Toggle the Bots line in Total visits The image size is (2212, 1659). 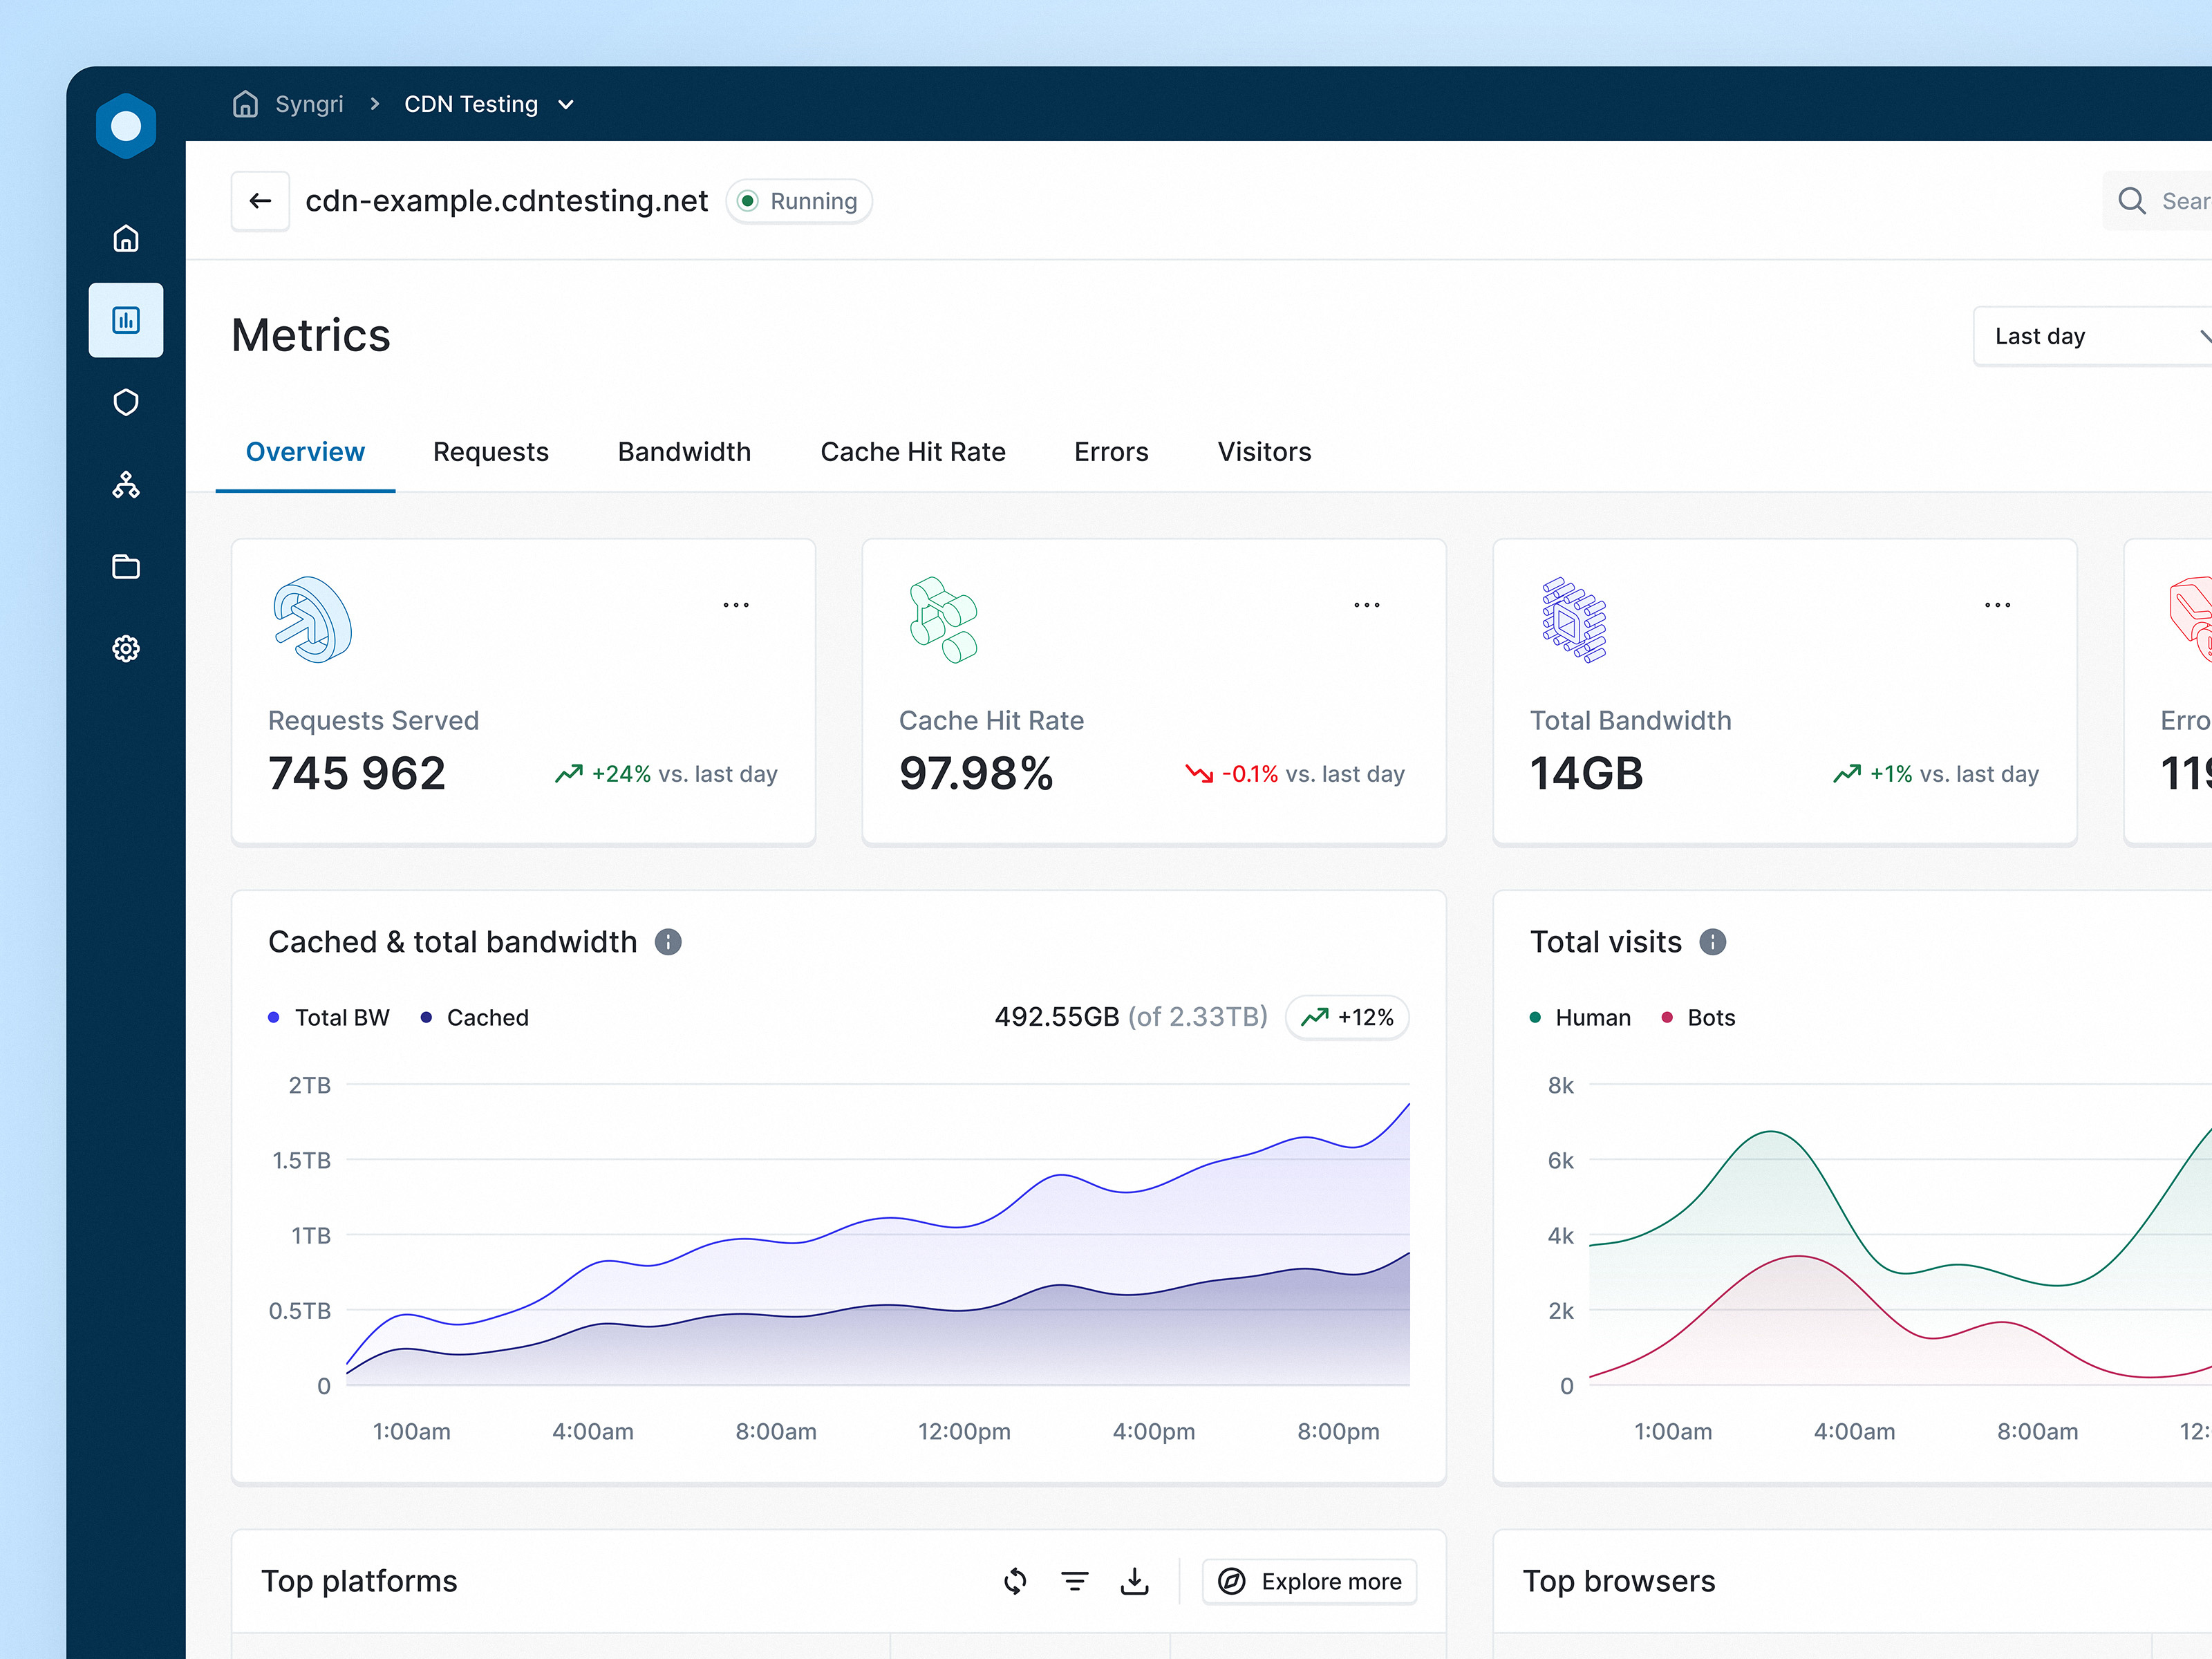[1698, 1017]
